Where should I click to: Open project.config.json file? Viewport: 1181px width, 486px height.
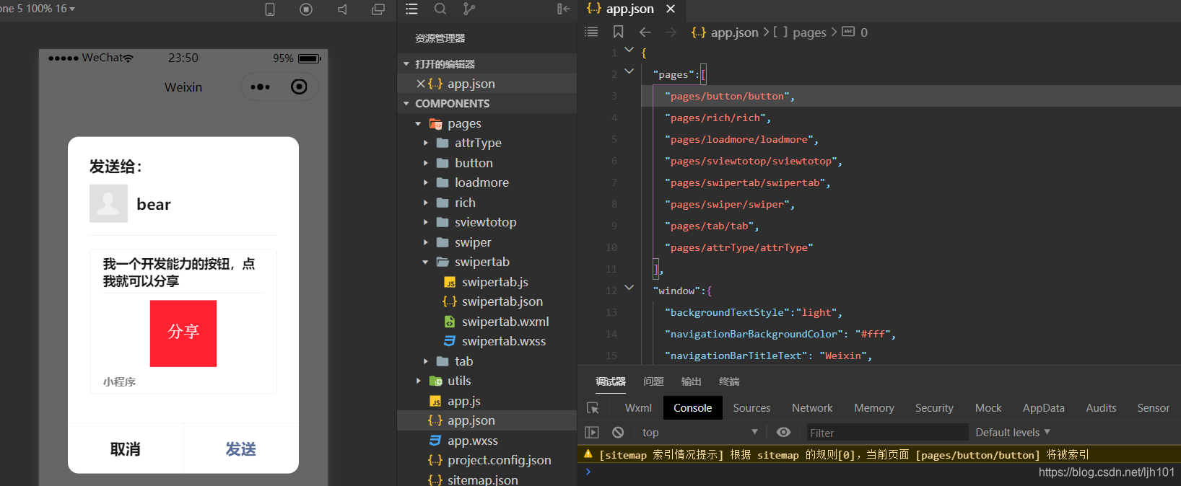[499, 460]
